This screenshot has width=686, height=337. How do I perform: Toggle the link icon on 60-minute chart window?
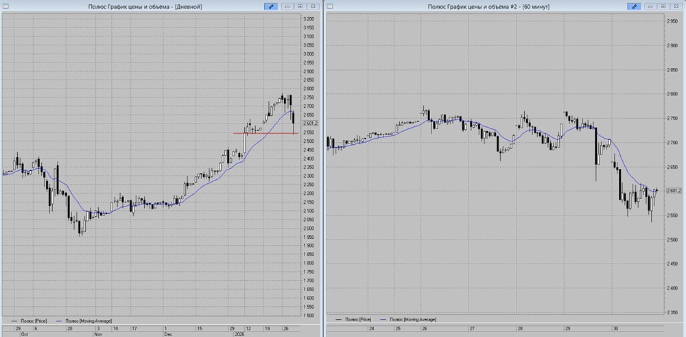[634, 7]
